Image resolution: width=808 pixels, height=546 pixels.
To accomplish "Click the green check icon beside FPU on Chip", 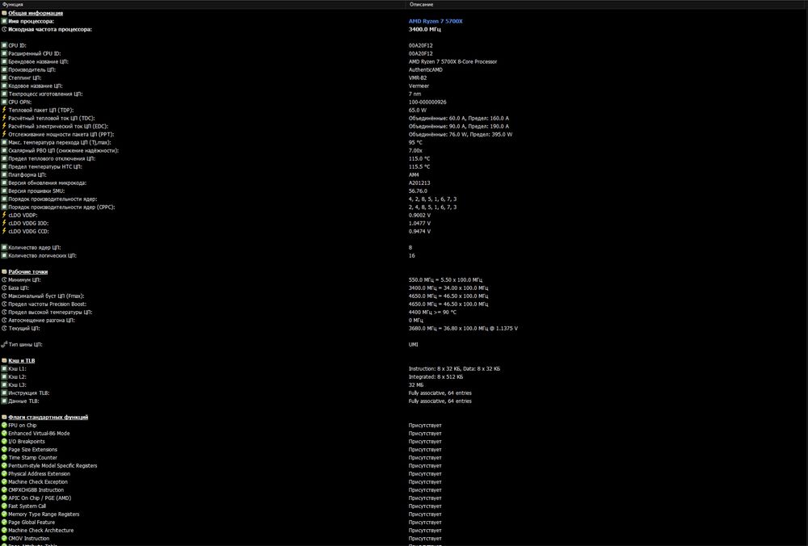I will pos(4,426).
